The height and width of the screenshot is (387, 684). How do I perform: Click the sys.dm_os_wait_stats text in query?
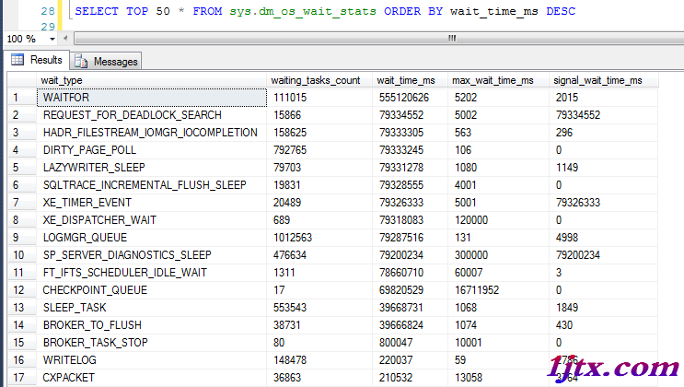coord(303,11)
